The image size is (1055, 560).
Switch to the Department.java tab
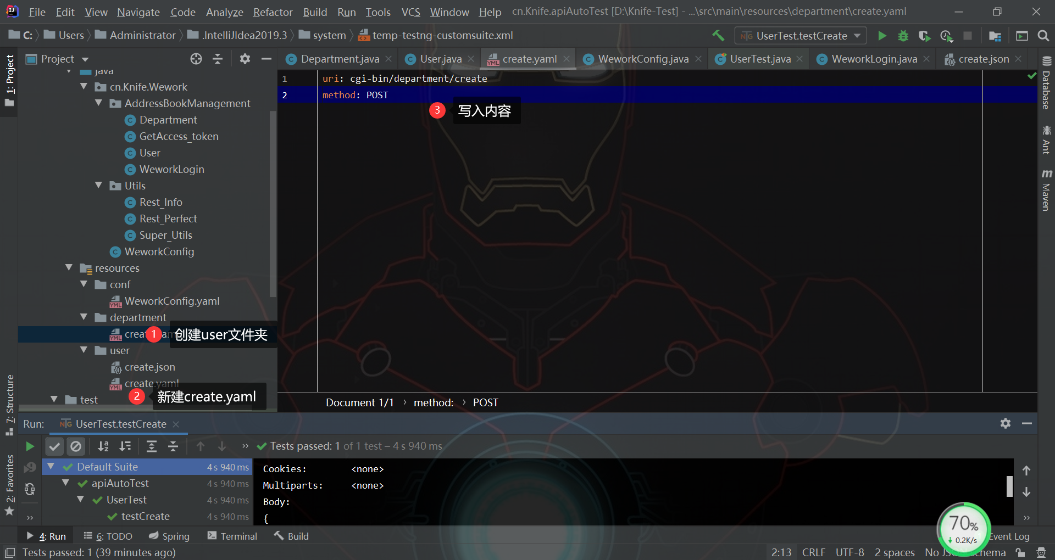tap(338, 59)
